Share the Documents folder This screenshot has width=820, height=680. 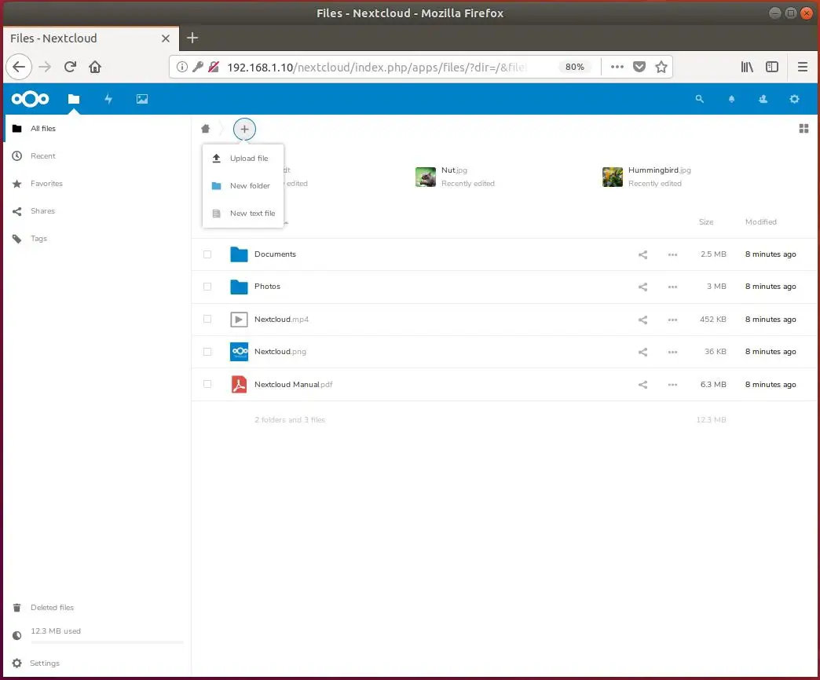[x=642, y=254]
